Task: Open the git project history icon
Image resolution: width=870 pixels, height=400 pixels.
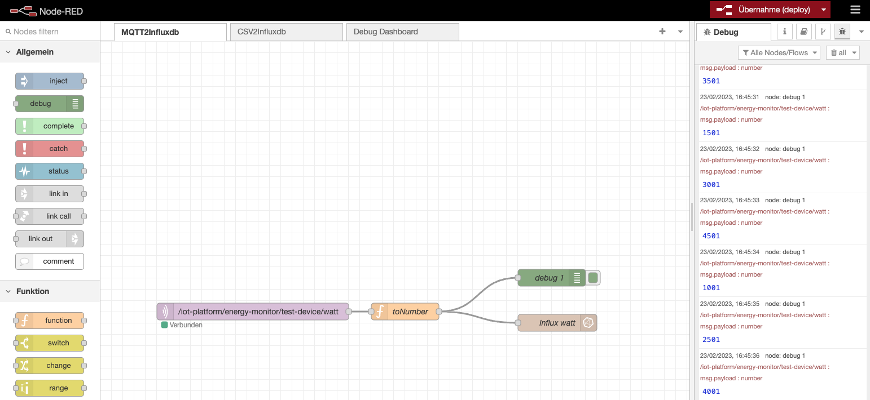Action: click(823, 32)
